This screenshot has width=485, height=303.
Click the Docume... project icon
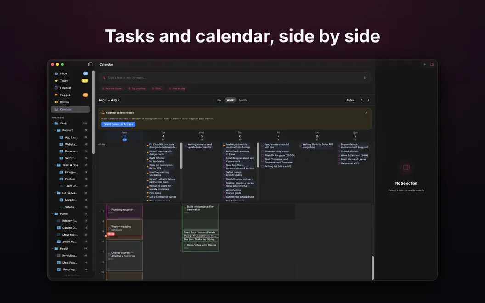pyautogui.click(x=61, y=151)
